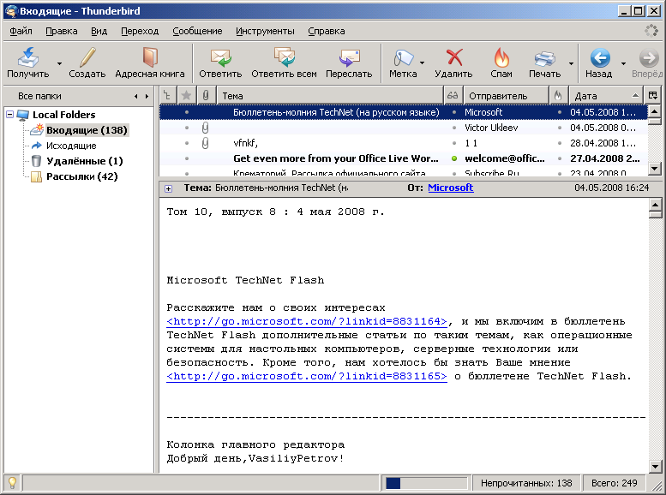Screen dimensions: 666x495
Task: Open the Сообщение menu
Action: coord(197,31)
